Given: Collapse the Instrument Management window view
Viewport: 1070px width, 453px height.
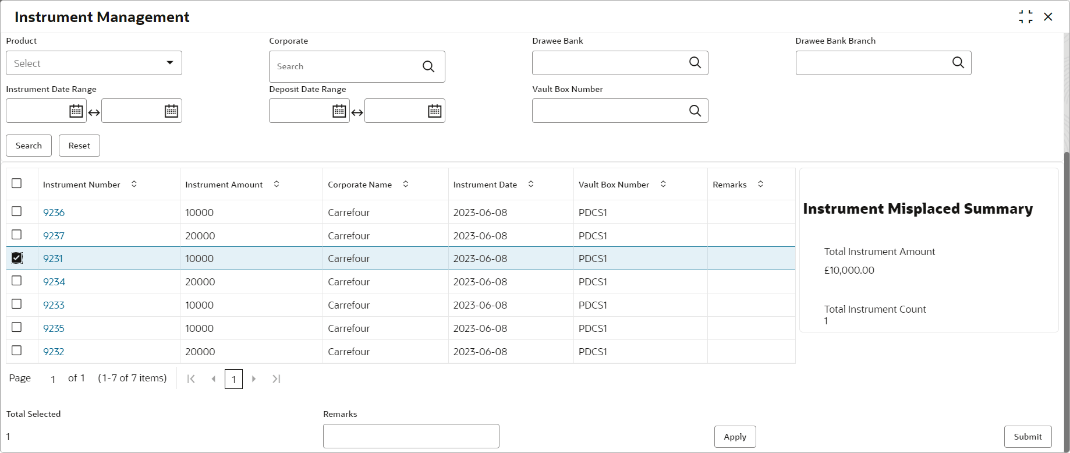Looking at the screenshot, I should pyautogui.click(x=1026, y=17).
